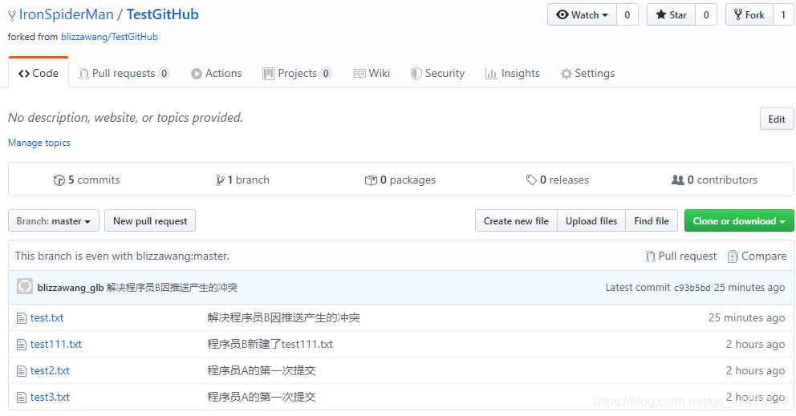Viewport: 796px width, 416px height.
Task: Click the releases tag icon
Action: tap(531, 180)
